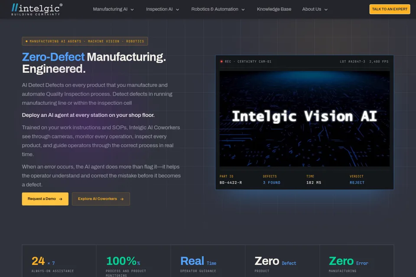Select the 'CERTAINTY CAM-01' label
This screenshot has height=277, width=416.
254,61
